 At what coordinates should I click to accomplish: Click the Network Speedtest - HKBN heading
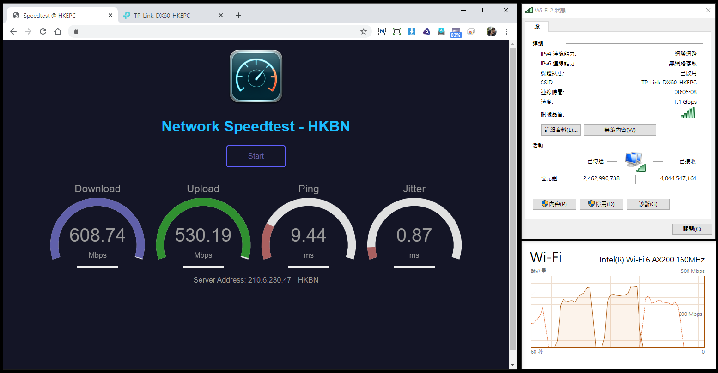(256, 126)
